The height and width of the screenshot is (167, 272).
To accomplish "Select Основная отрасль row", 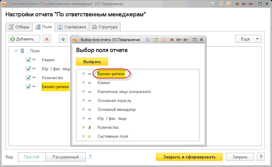I will point(114,101).
